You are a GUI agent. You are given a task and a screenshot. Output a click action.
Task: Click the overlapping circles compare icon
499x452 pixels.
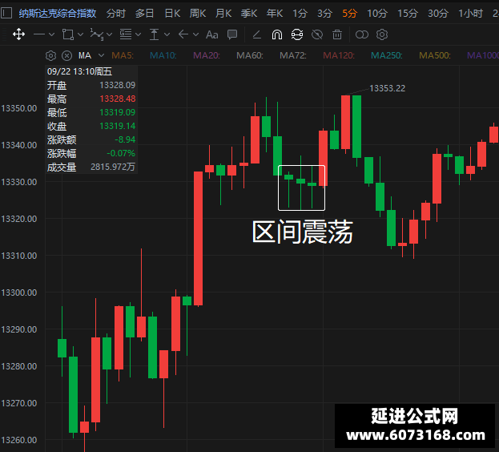(362, 34)
